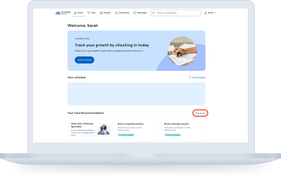Image resolution: width=281 pixels, height=177 pixels.
Task: Follow the View all care link
Action: [x=200, y=113]
